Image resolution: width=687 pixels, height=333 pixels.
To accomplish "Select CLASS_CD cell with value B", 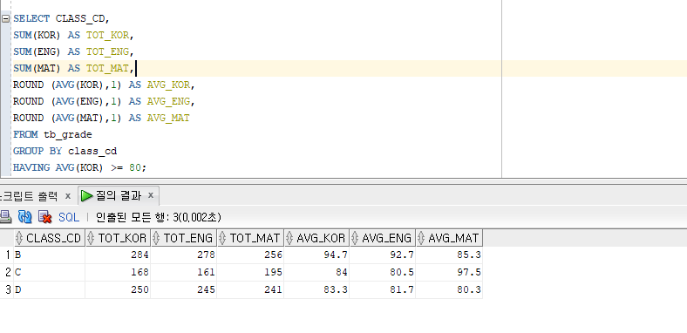I will [49, 255].
